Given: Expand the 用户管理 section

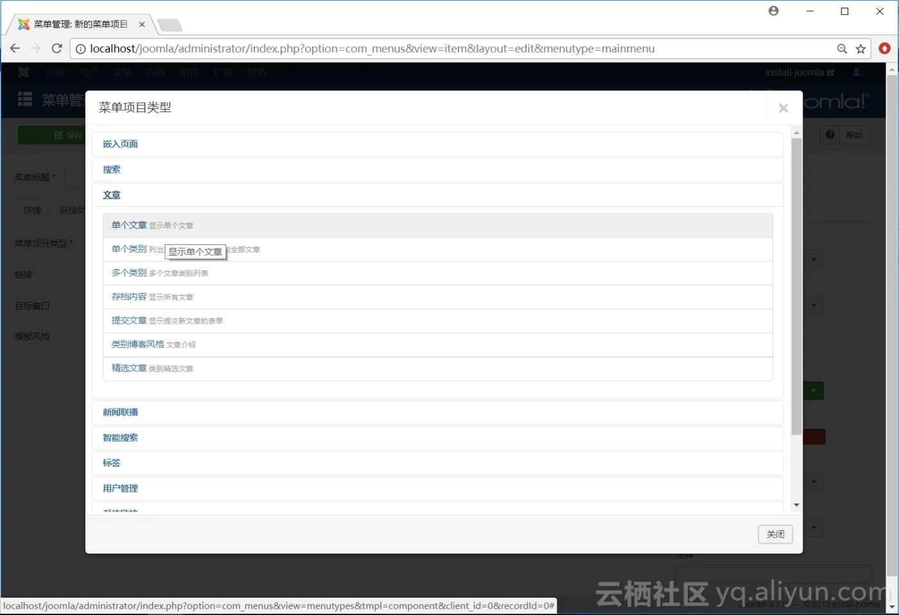Looking at the screenshot, I should click(120, 488).
